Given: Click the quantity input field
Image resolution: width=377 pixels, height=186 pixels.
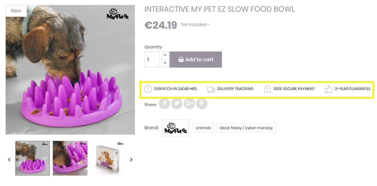Looking at the screenshot, I should tap(152, 59).
